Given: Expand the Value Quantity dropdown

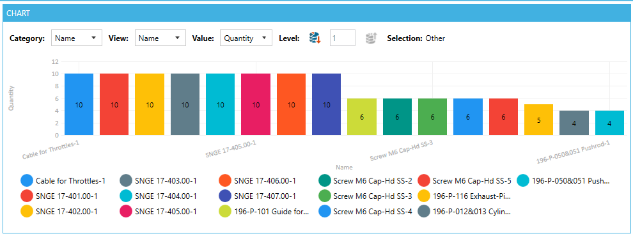Looking at the screenshot, I should click(246, 38).
